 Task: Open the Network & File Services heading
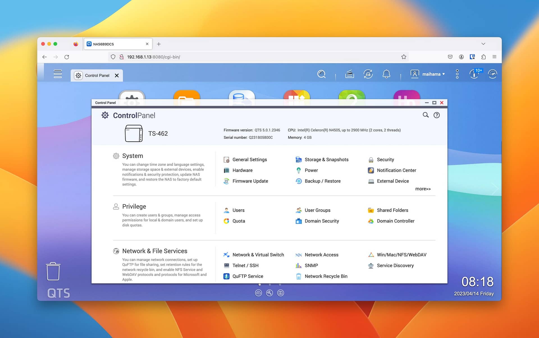155,251
